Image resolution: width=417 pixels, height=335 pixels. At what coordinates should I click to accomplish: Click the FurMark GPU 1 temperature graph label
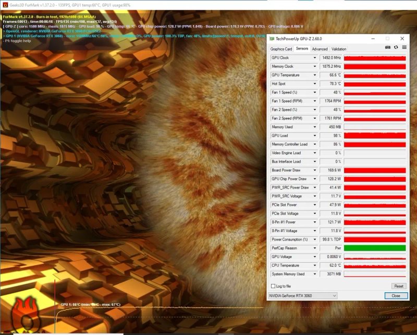(90, 304)
